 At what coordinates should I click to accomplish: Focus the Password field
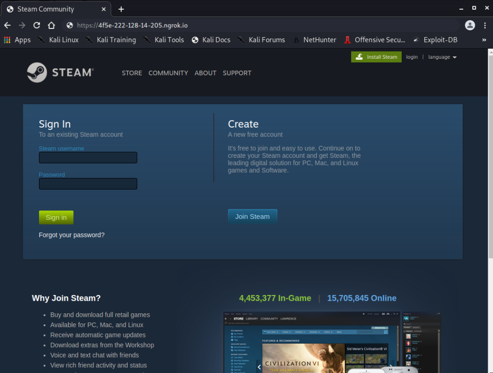(x=88, y=184)
